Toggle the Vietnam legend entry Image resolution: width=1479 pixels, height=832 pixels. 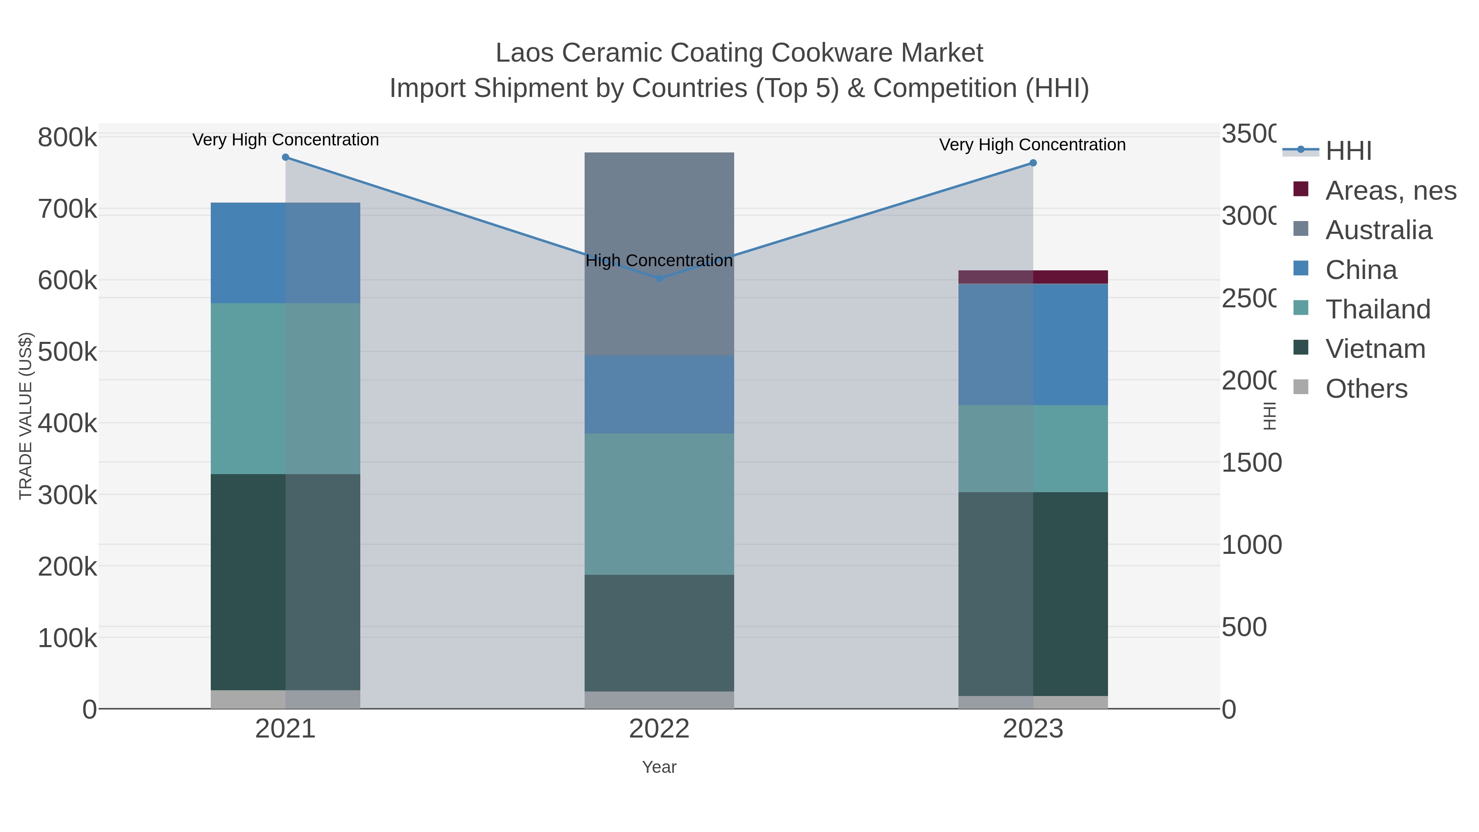pyautogui.click(x=1359, y=348)
